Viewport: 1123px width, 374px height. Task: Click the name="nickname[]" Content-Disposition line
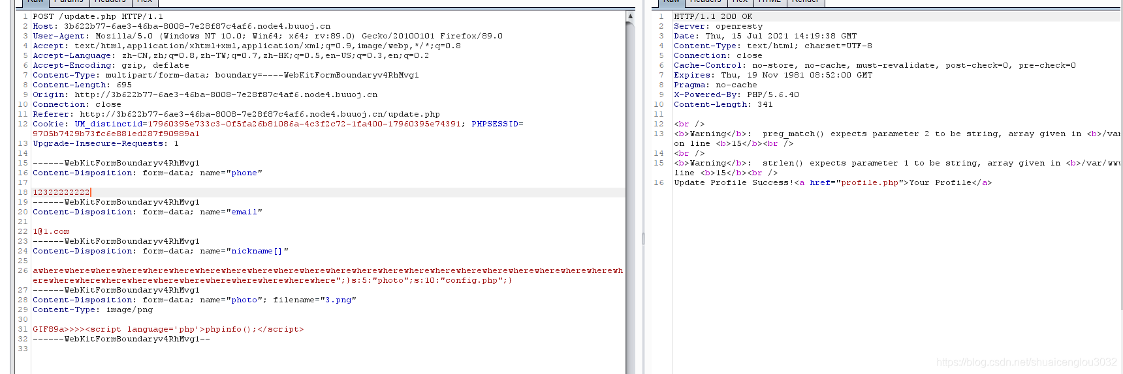pyautogui.click(x=161, y=251)
